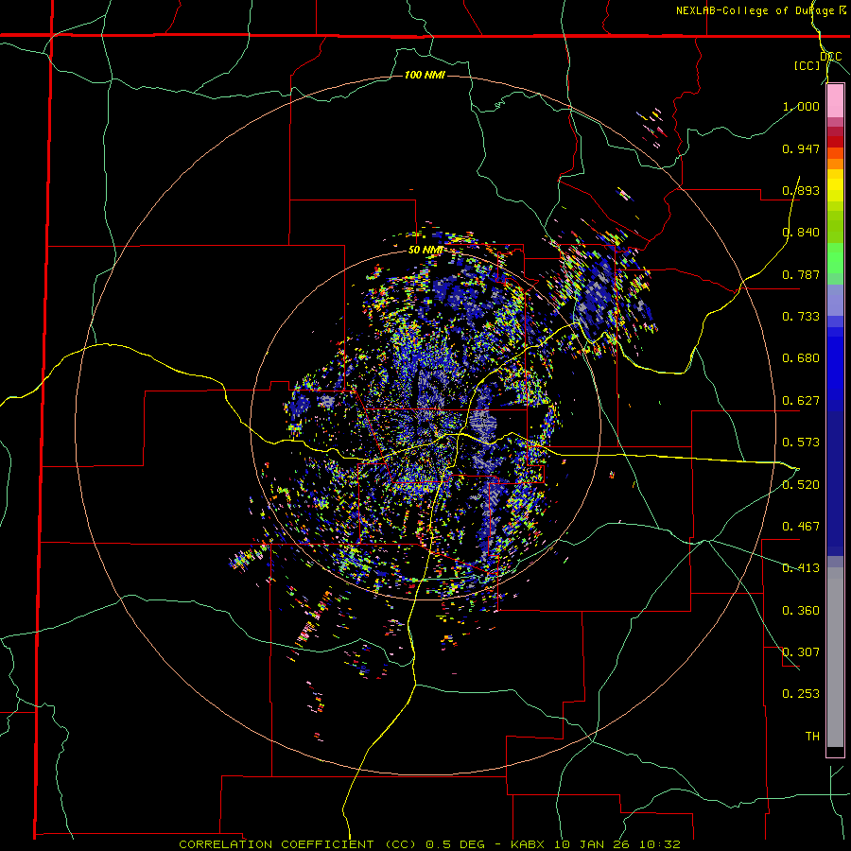Select the 0.573 legend value
851x851 pixels.
point(801,443)
